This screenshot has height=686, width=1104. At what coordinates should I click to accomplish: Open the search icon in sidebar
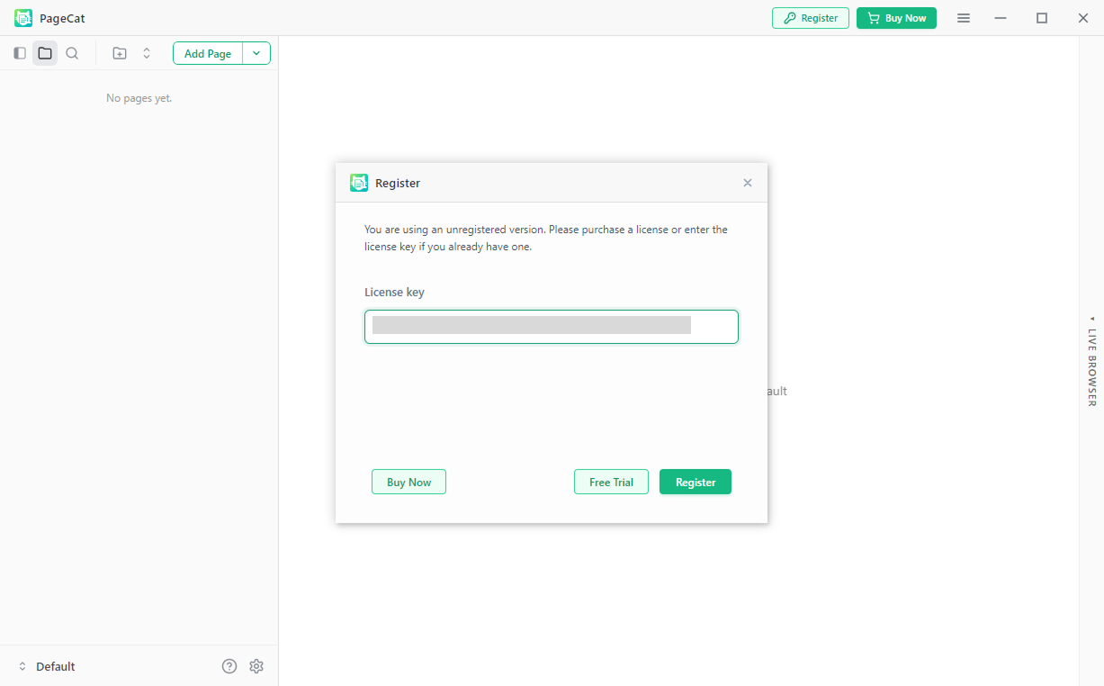(x=72, y=53)
